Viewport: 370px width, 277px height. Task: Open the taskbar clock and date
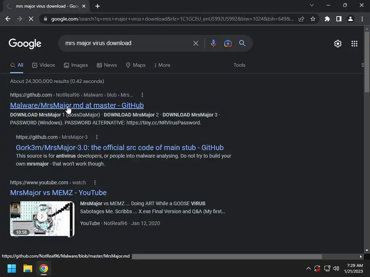coord(353,268)
